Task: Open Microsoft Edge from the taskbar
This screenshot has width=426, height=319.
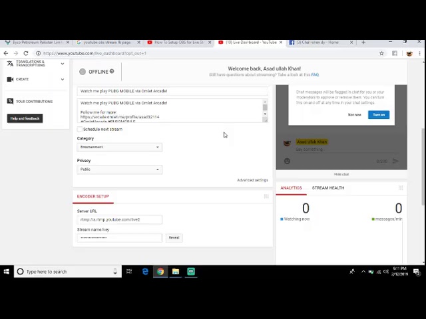Action: pos(145,271)
